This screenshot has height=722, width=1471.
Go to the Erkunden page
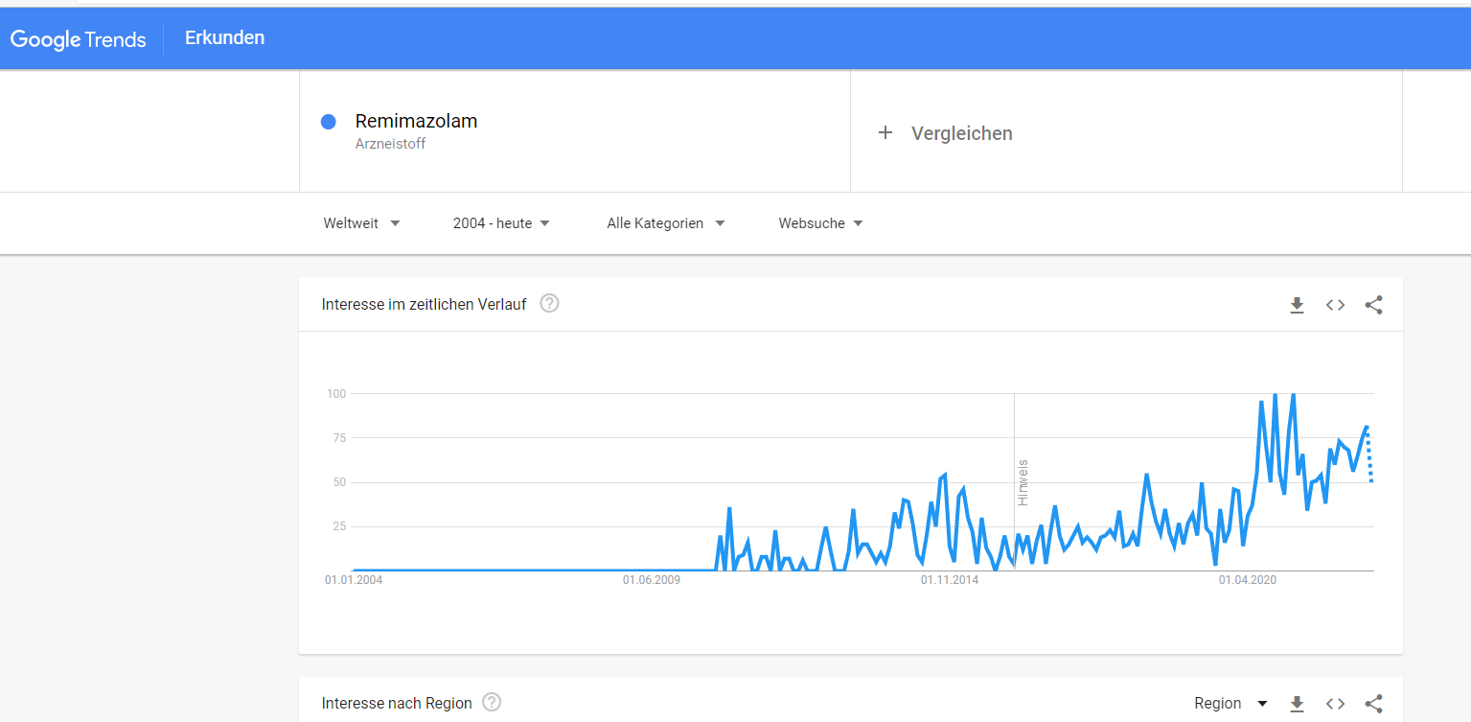pos(224,38)
